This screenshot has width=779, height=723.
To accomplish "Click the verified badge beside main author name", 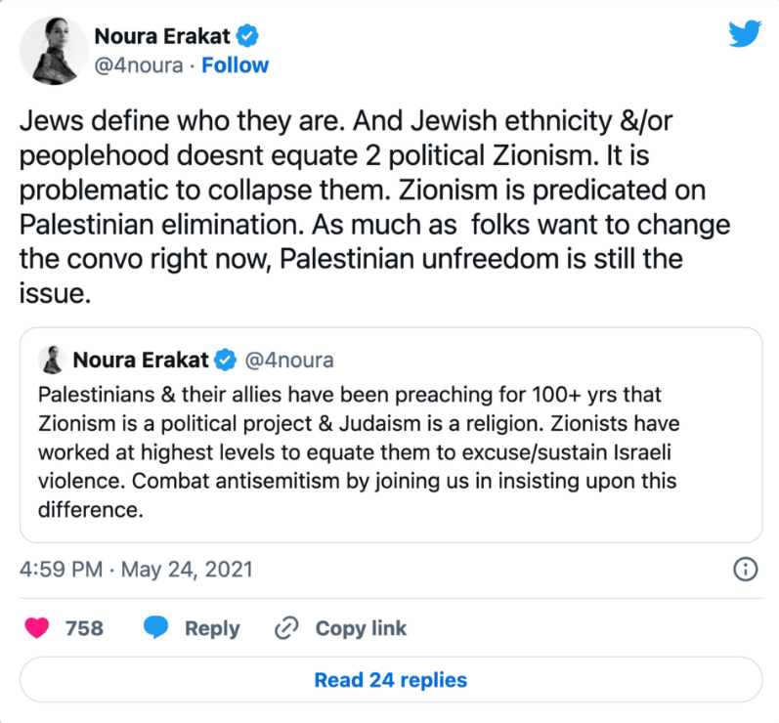I will (x=247, y=36).
